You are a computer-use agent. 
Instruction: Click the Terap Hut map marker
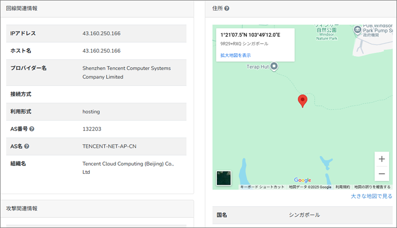(x=274, y=67)
